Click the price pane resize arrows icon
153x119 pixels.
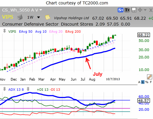[4, 31]
